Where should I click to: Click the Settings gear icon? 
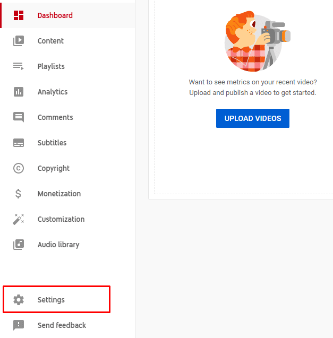(x=19, y=300)
